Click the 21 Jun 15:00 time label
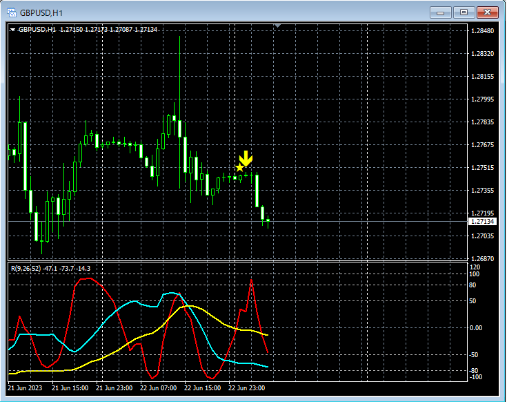Viewport: 507px width, 402px height. tap(70, 387)
